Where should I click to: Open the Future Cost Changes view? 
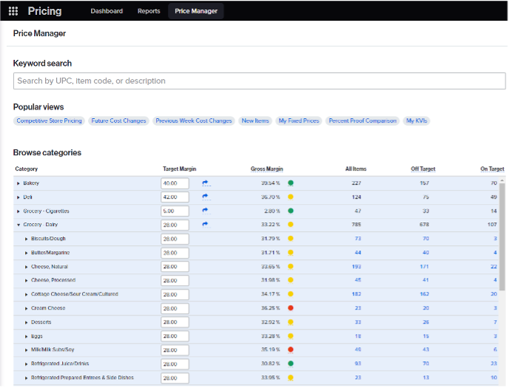pos(118,121)
